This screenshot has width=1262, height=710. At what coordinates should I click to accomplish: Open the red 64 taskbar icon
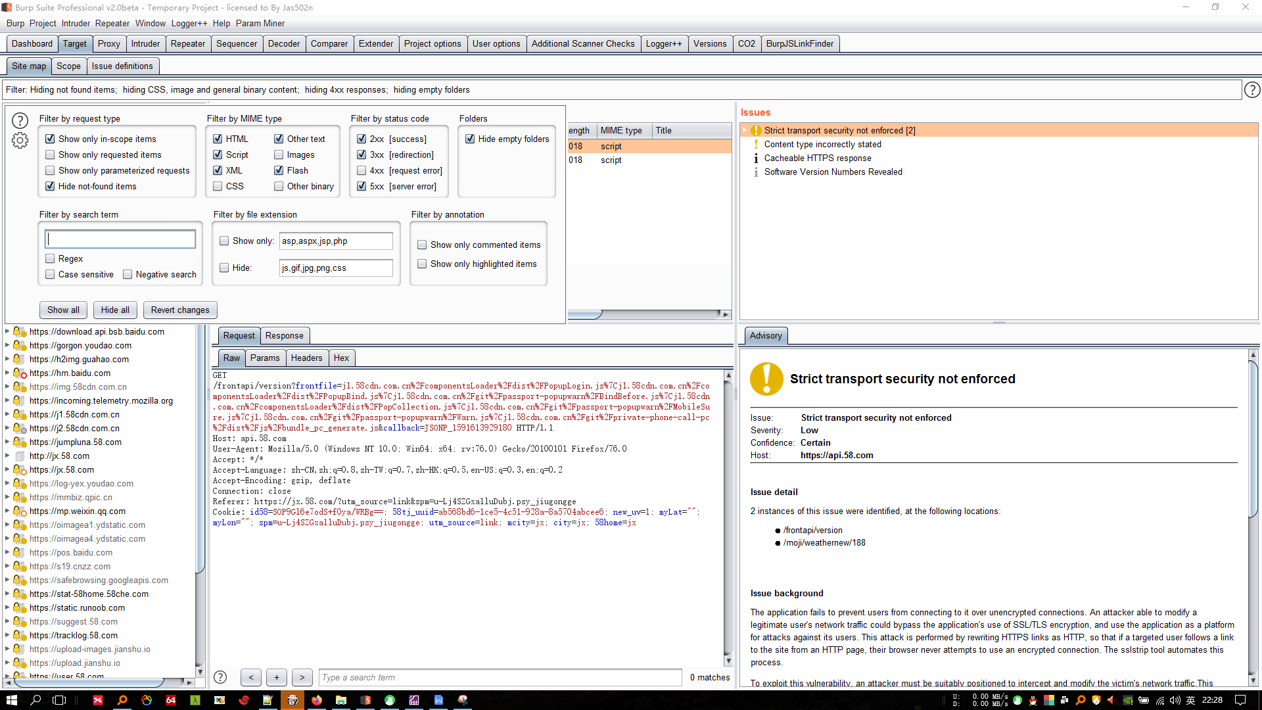pyautogui.click(x=171, y=700)
